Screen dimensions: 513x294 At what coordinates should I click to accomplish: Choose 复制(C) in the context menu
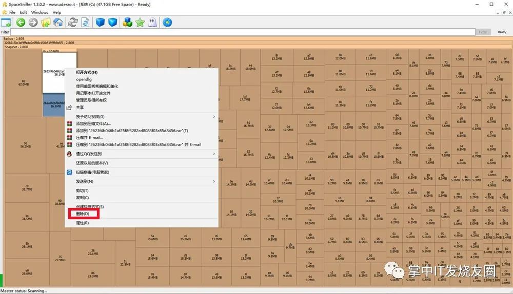point(83,198)
